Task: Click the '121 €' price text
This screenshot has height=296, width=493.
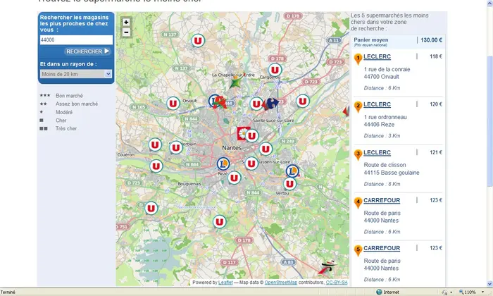Action: pos(436,152)
